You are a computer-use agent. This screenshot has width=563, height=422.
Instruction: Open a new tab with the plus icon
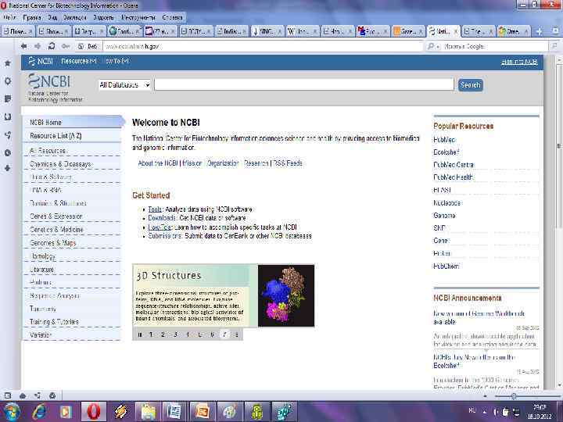(539, 31)
